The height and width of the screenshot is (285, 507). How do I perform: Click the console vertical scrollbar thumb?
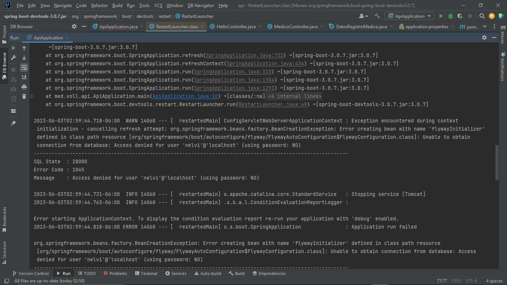click(497, 163)
